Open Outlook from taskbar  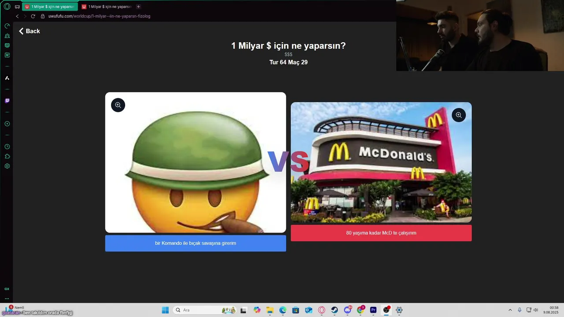tap(309, 310)
